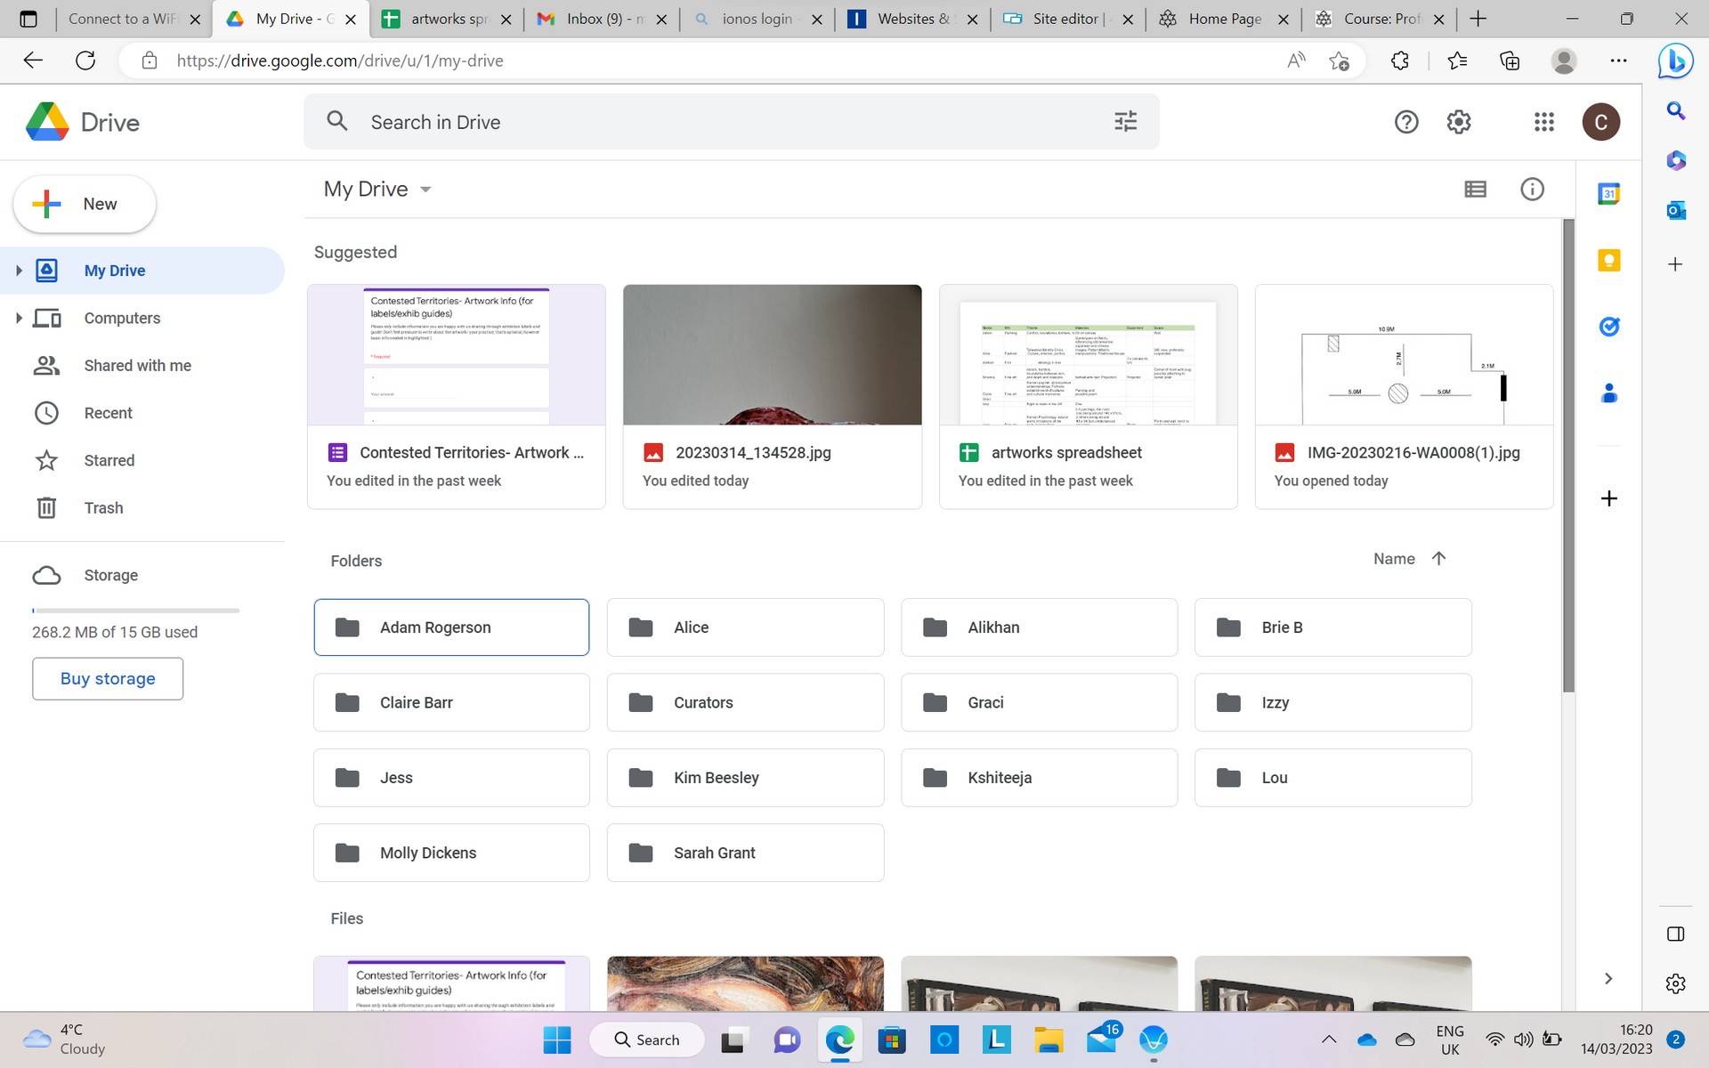Click in Search in Drive field
This screenshot has height=1068, width=1709.
(x=730, y=122)
